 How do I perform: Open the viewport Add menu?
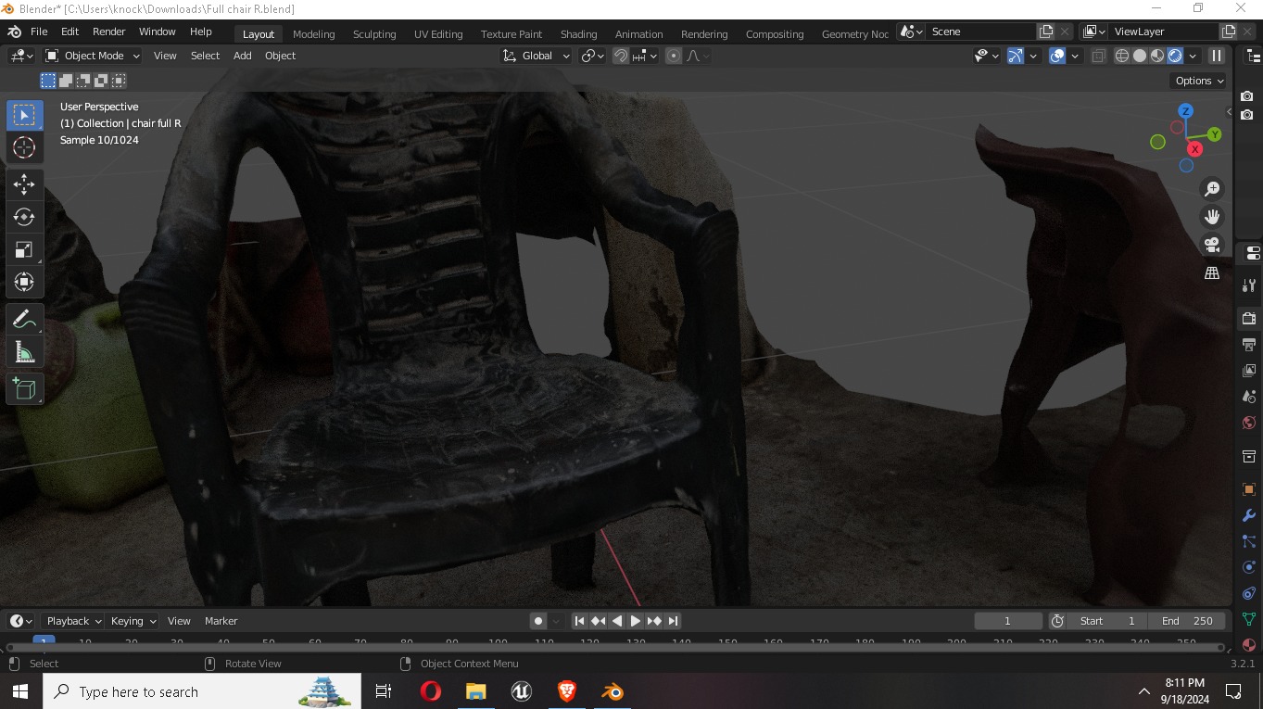point(242,56)
